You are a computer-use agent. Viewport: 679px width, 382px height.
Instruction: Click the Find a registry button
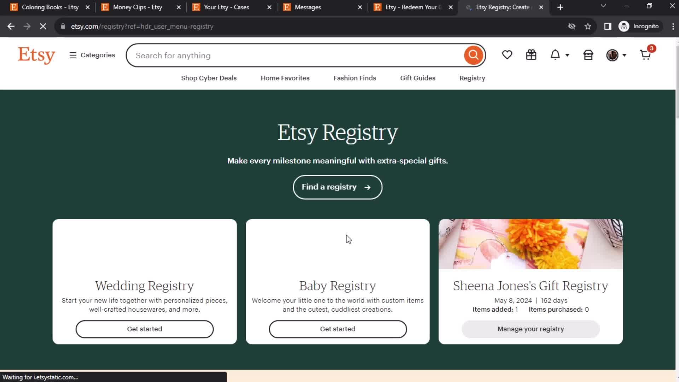click(x=337, y=186)
